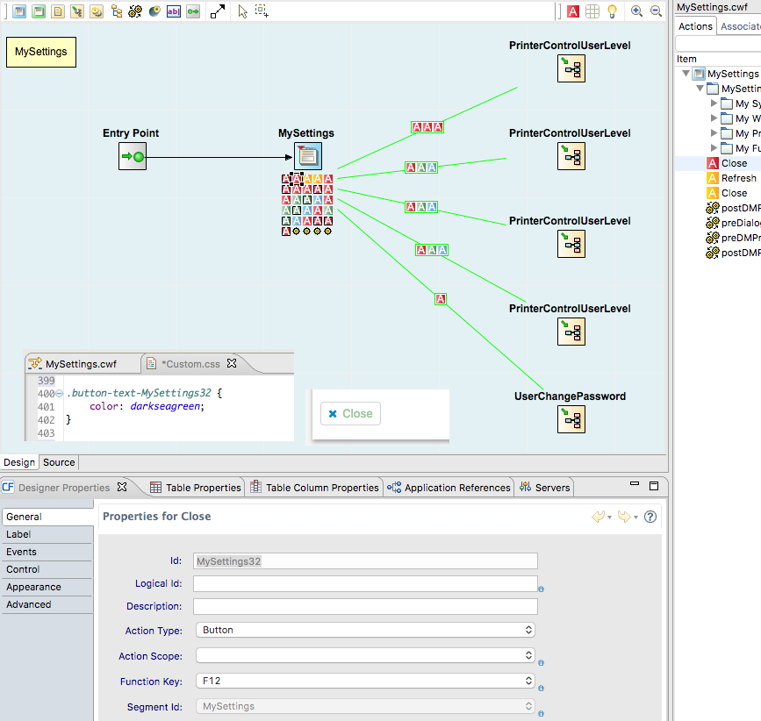
Task: Open the Action Scope dropdown
Action: coord(365,655)
